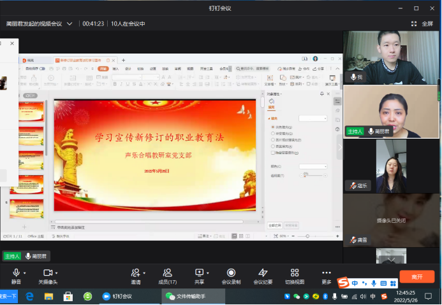Open the Edge browser taskbar icon
442x305 pixels.
(29, 296)
